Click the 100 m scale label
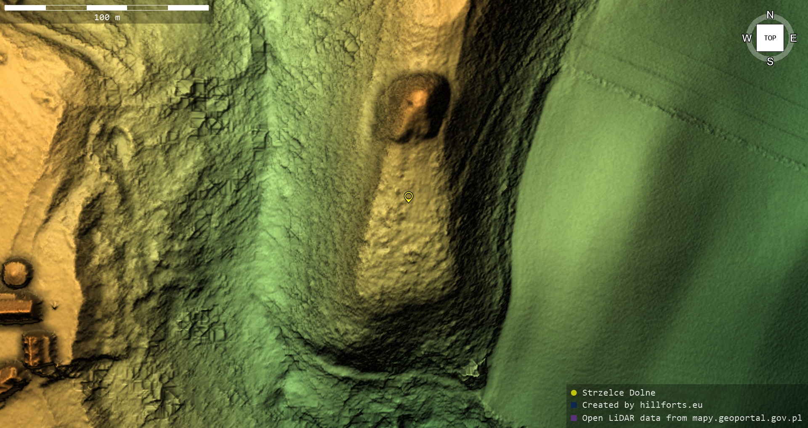Image resolution: width=808 pixels, height=428 pixels. coord(107,17)
